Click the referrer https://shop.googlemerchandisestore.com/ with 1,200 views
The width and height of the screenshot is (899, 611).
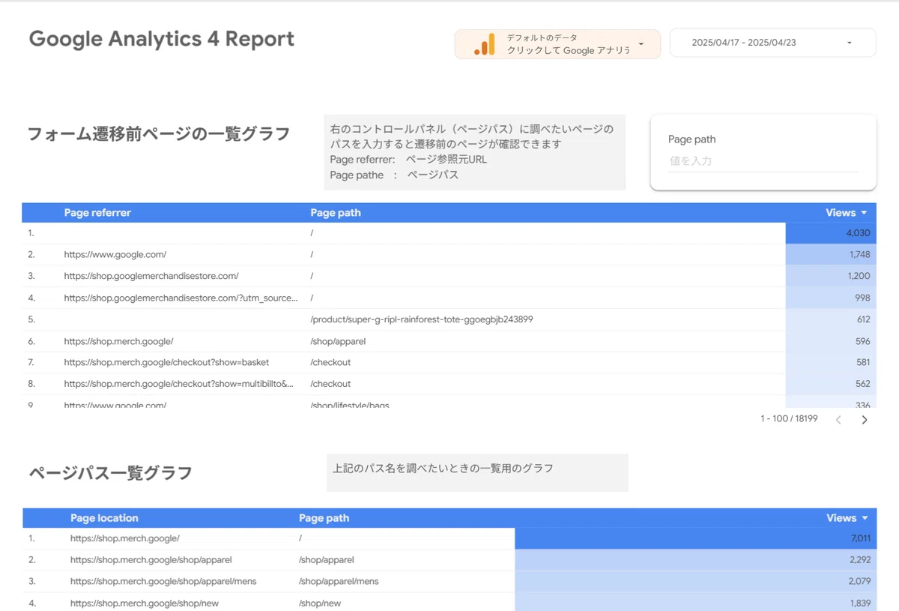point(151,276)
